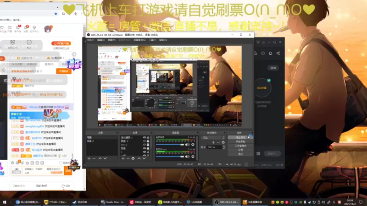Open OBS 查看(V) menu
The height and width of the screenshot is (206, 367).
click(111, 40)
